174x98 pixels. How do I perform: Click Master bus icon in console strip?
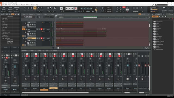pos(128,79)
